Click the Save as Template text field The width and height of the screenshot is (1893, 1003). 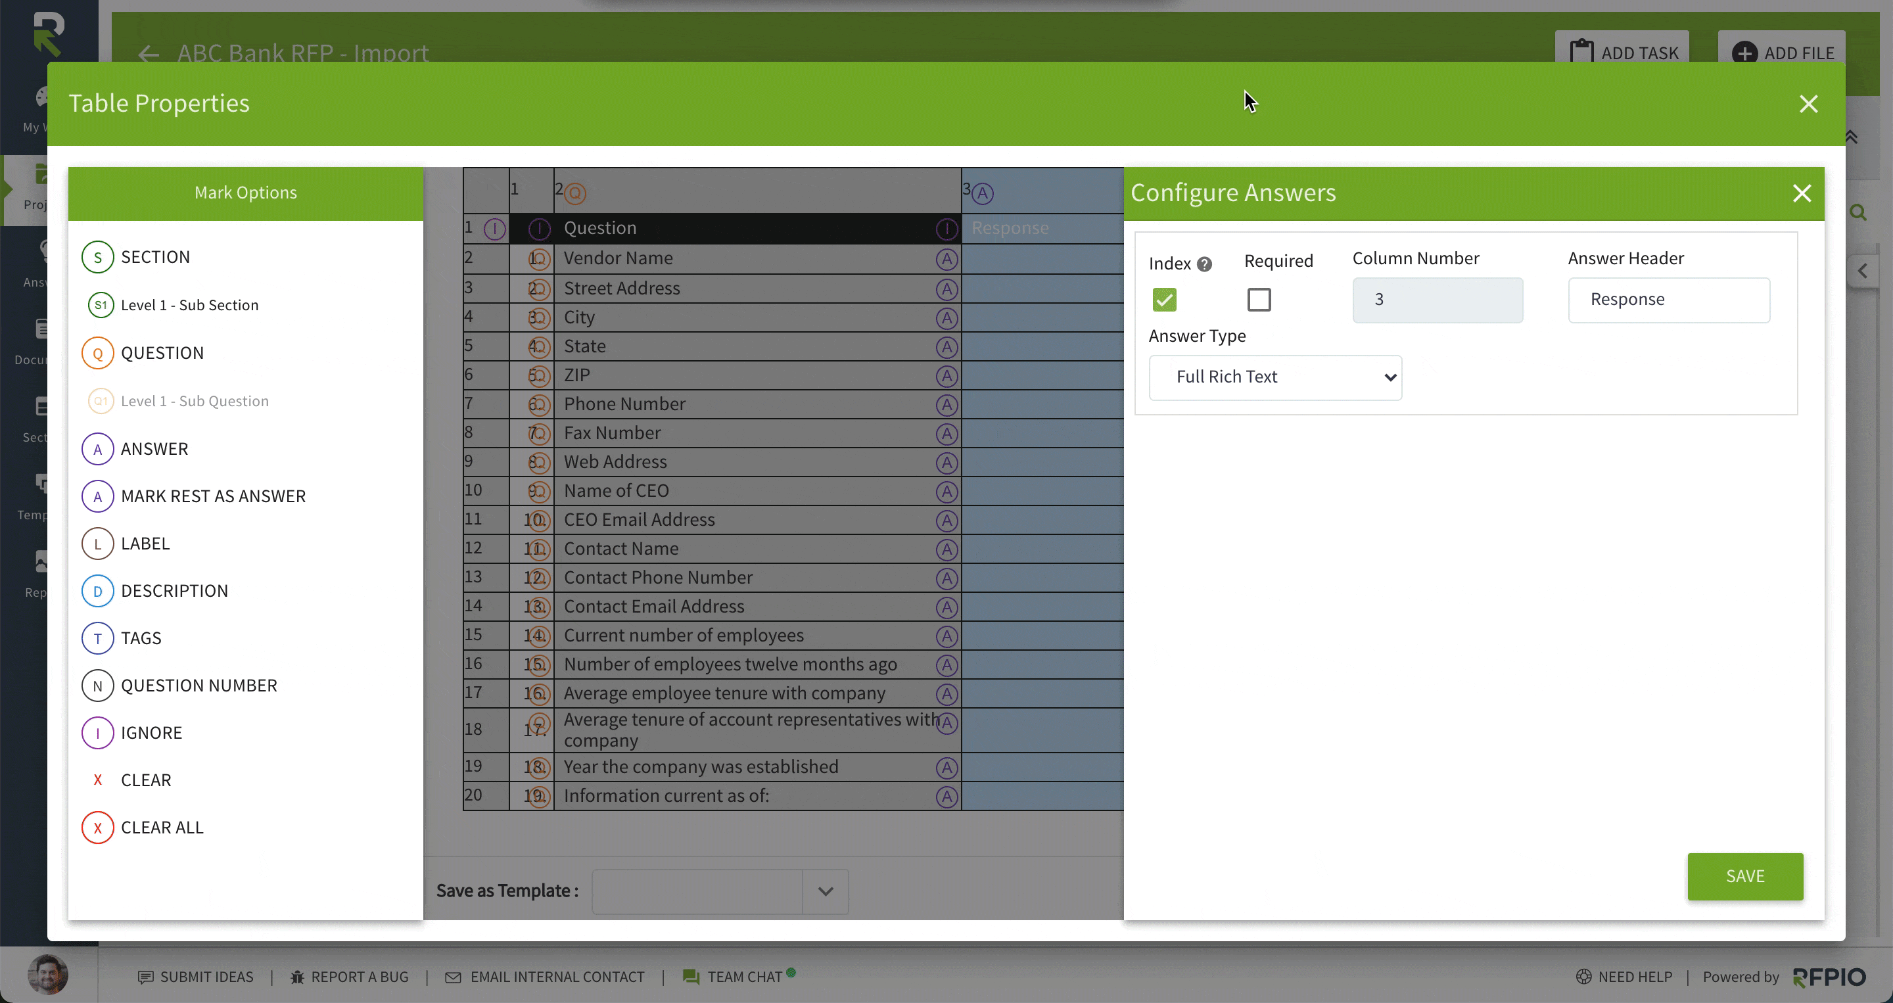click(697, 892)
